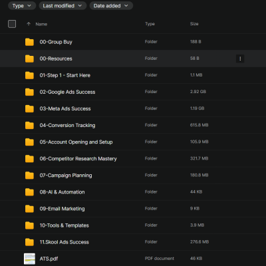Open the Type filter dropdown

coord(22,6)
